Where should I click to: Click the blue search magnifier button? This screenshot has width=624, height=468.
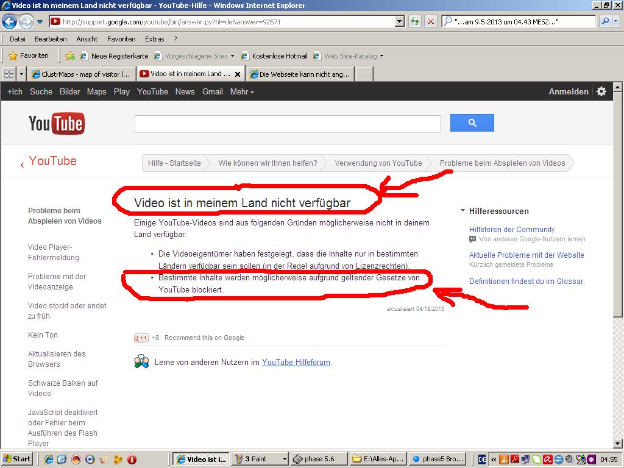472,122
